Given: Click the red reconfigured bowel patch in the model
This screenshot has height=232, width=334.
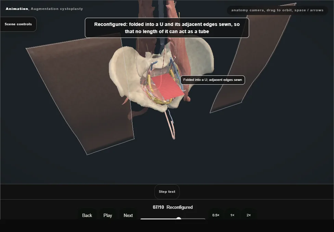Looking at the screenshot, I should tap(168, 86).
